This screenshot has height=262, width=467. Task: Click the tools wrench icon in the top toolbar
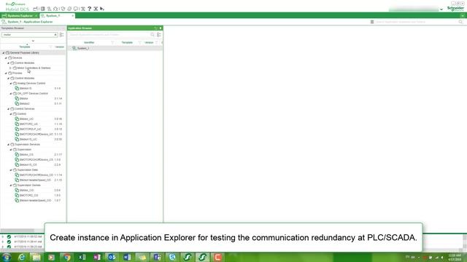pos(83,9)
